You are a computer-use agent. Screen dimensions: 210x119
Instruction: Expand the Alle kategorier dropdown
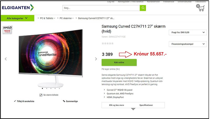click(18, 18)
